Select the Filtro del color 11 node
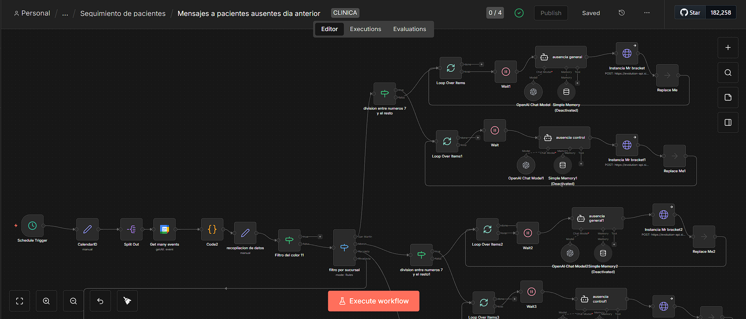Screen dimensions: 746x319 [289, 240]
